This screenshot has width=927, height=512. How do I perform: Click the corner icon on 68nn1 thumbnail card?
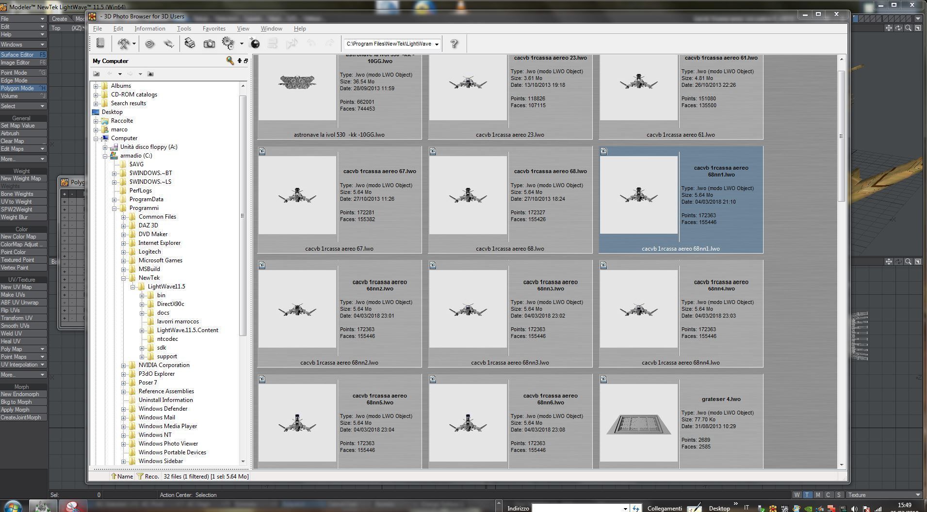(x=604, y=151)
